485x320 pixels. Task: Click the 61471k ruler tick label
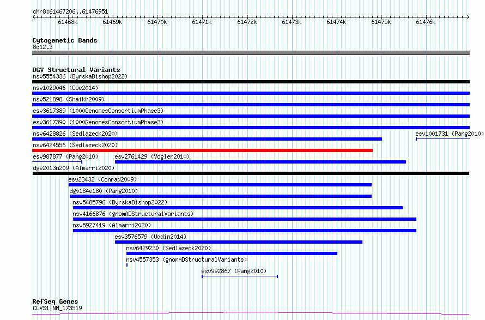[202, 22]
